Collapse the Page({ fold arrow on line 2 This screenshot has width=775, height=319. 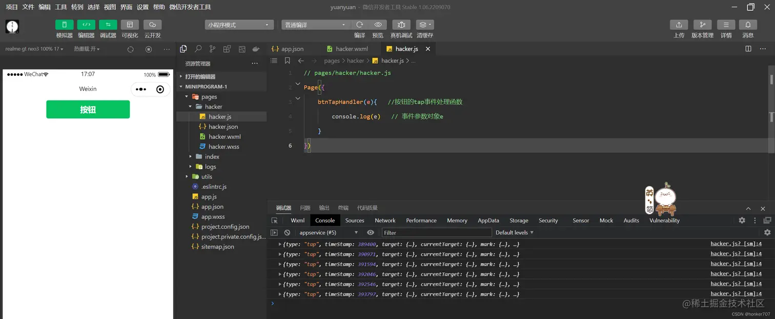[x=298, y=84]
